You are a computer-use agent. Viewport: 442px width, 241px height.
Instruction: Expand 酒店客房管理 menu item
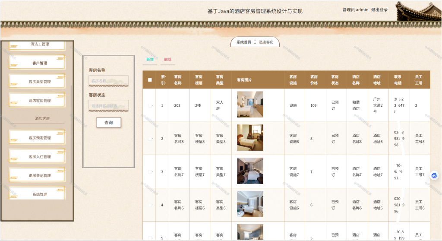click(x=37, y=101)
